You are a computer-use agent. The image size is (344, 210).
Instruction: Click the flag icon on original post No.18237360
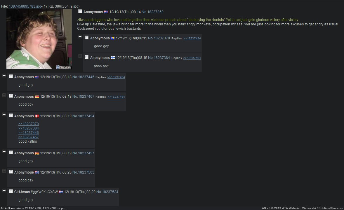pyautogui.click(x=106, y=12)
